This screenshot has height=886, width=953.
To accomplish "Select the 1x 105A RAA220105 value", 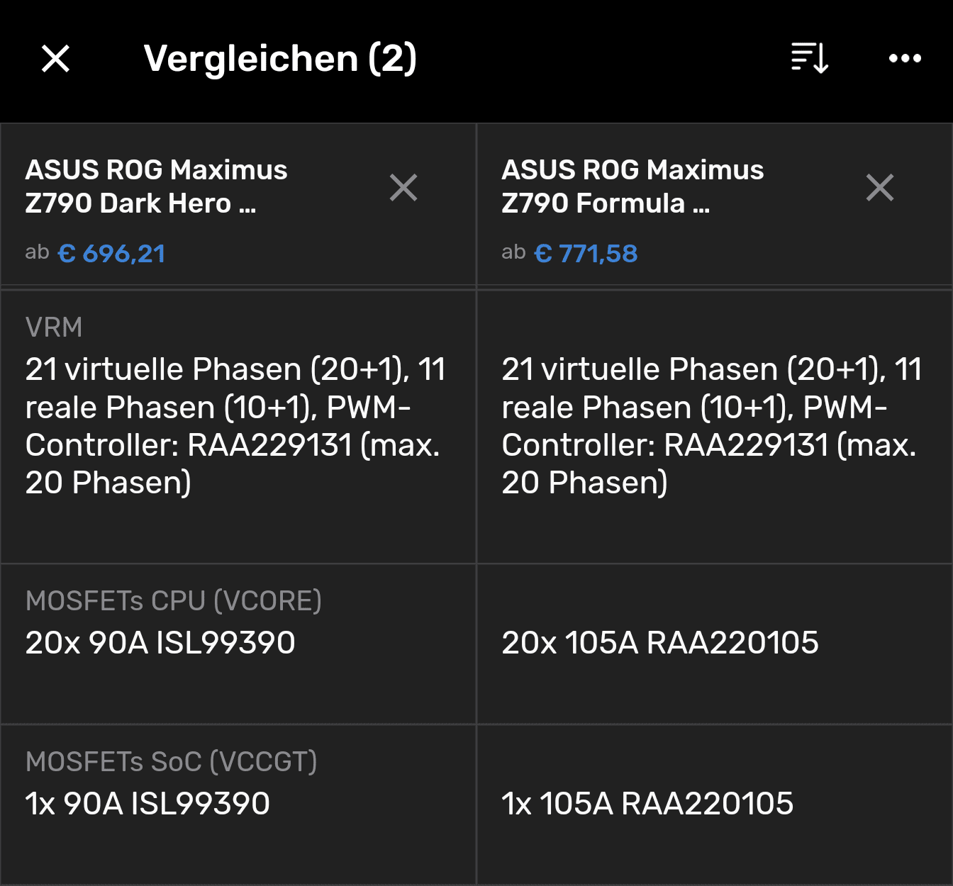I will (x=647, y=804).
